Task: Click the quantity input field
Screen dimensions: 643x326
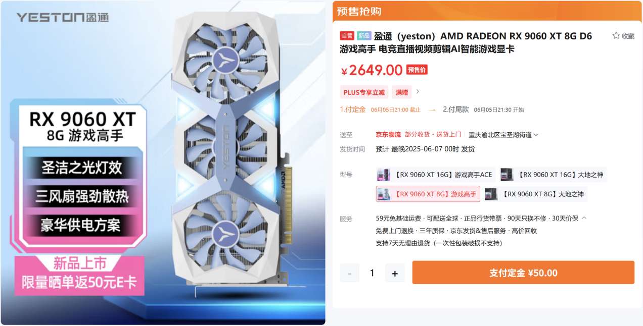Action: tap(372, 273)
